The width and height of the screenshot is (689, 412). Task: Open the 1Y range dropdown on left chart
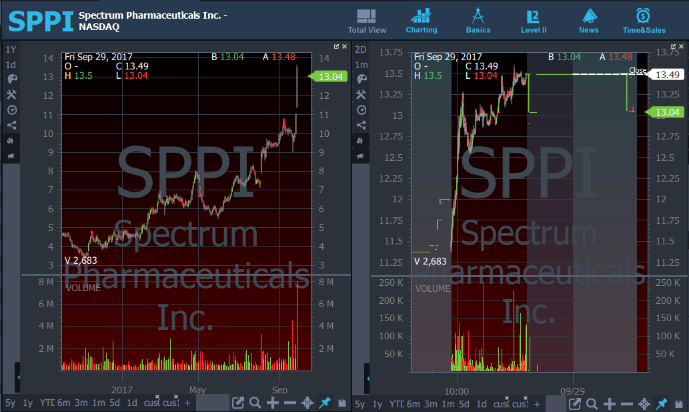tap(11, 49)
